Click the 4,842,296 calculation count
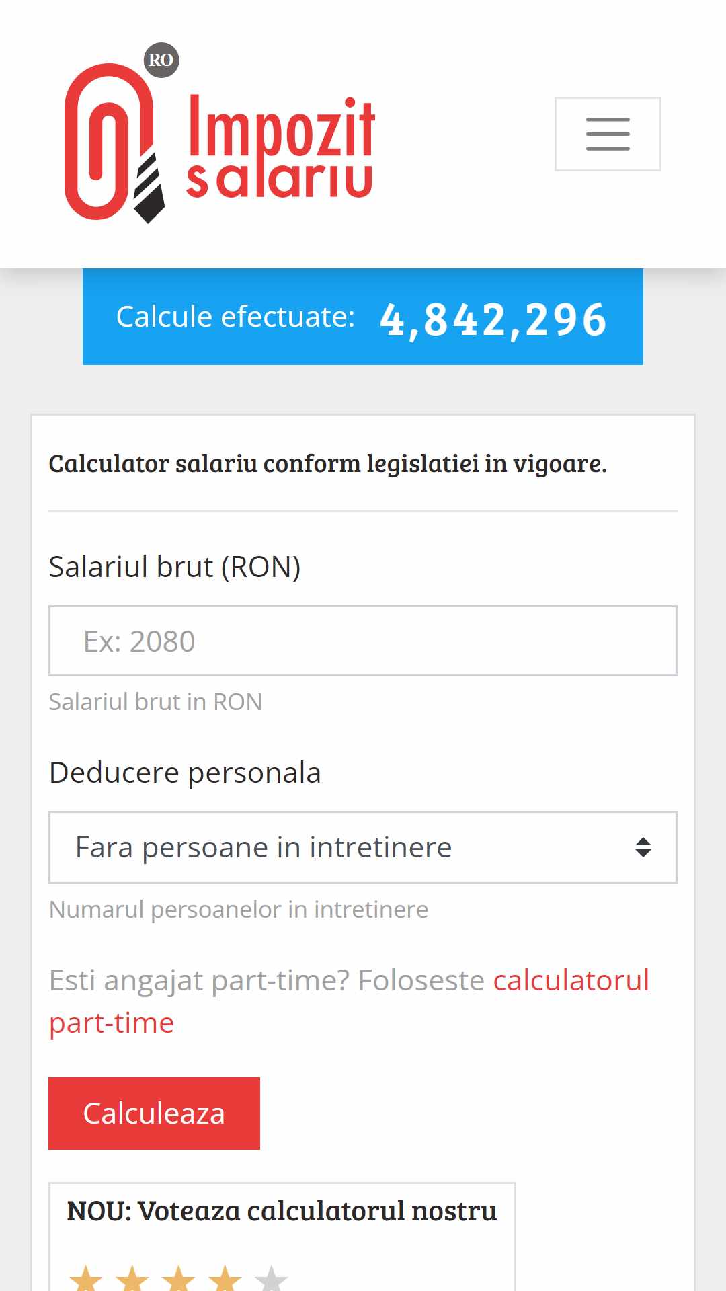The height and width of the screenshot is (1291, 726). coord(493,319)
